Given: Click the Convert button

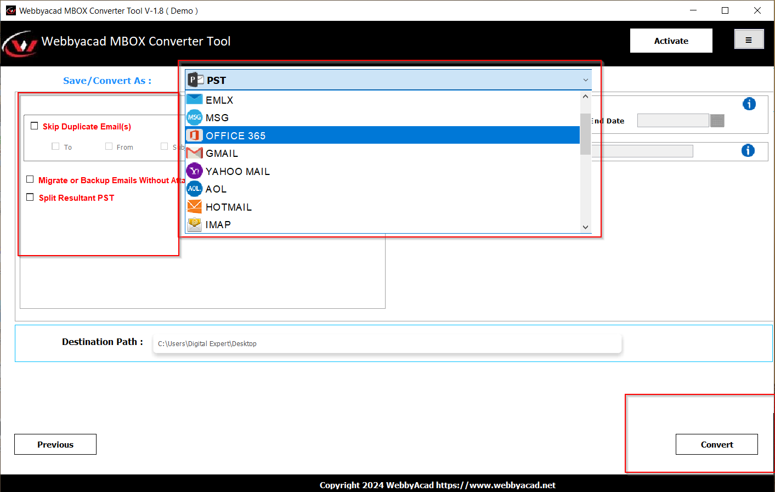Looking at the screenshot, I should click(x=716, y=444).
